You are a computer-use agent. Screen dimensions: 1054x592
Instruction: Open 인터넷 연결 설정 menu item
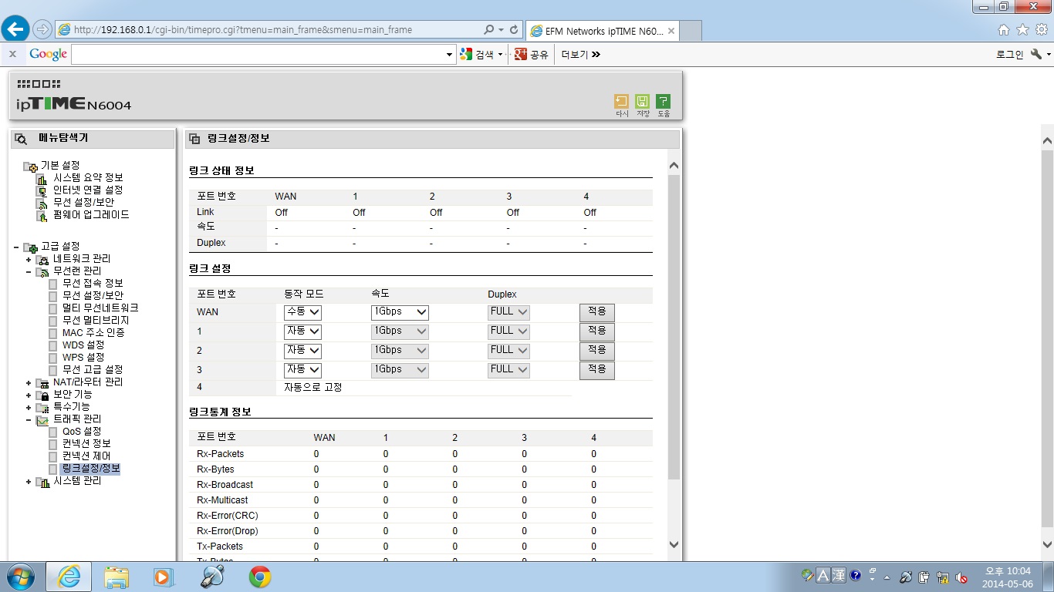click(88, 190)
